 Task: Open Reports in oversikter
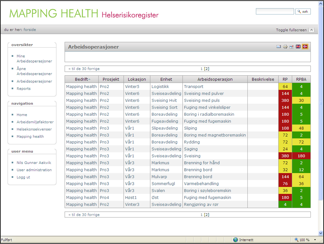[23, 88]
